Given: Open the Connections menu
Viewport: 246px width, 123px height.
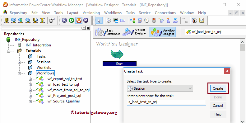Looking at the screenshot, I should click(165, 13).
